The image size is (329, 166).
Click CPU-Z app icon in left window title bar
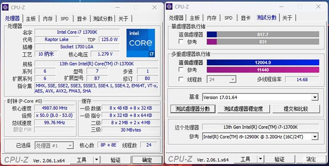click(5, 7)
